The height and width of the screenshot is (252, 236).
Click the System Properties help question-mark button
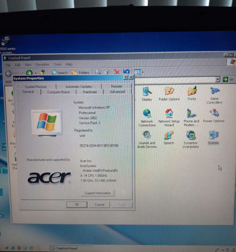126,78
